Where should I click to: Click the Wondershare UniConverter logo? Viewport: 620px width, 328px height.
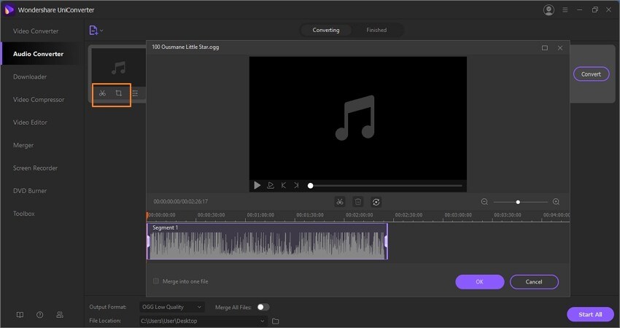(9, 10)
